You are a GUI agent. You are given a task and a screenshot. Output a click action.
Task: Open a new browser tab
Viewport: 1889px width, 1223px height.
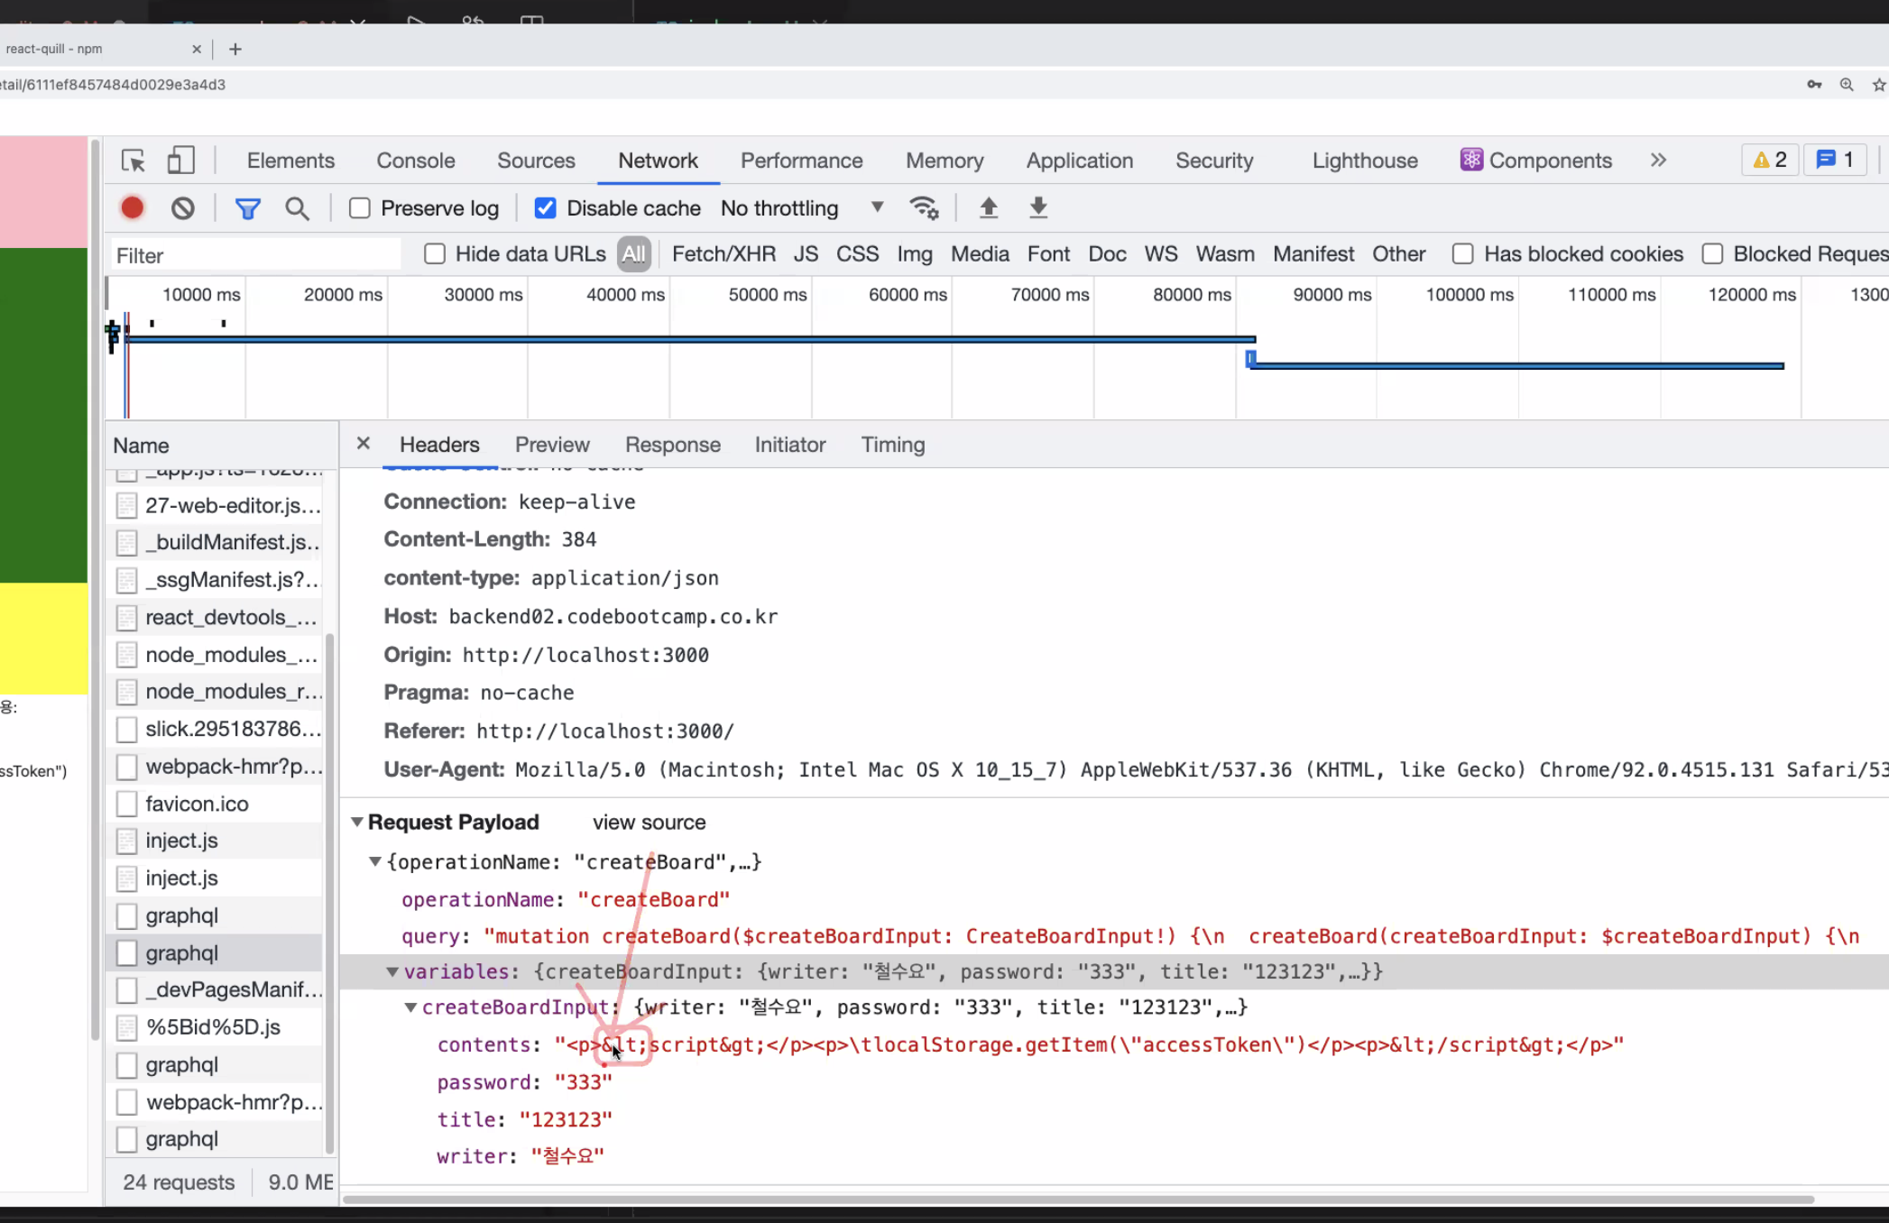(x=235, y=49)
